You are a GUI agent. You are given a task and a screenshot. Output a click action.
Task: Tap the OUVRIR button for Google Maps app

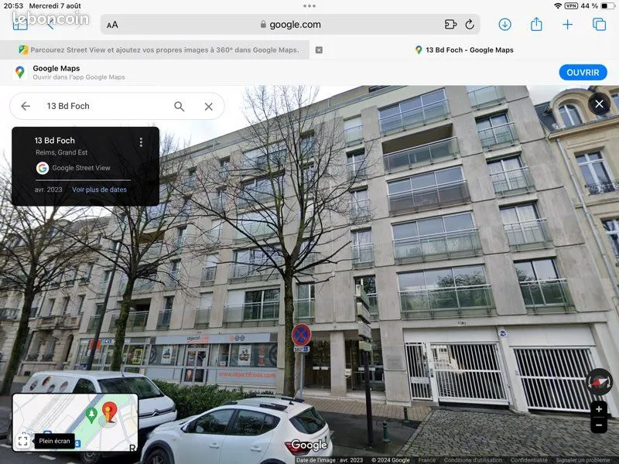[583, 73]
